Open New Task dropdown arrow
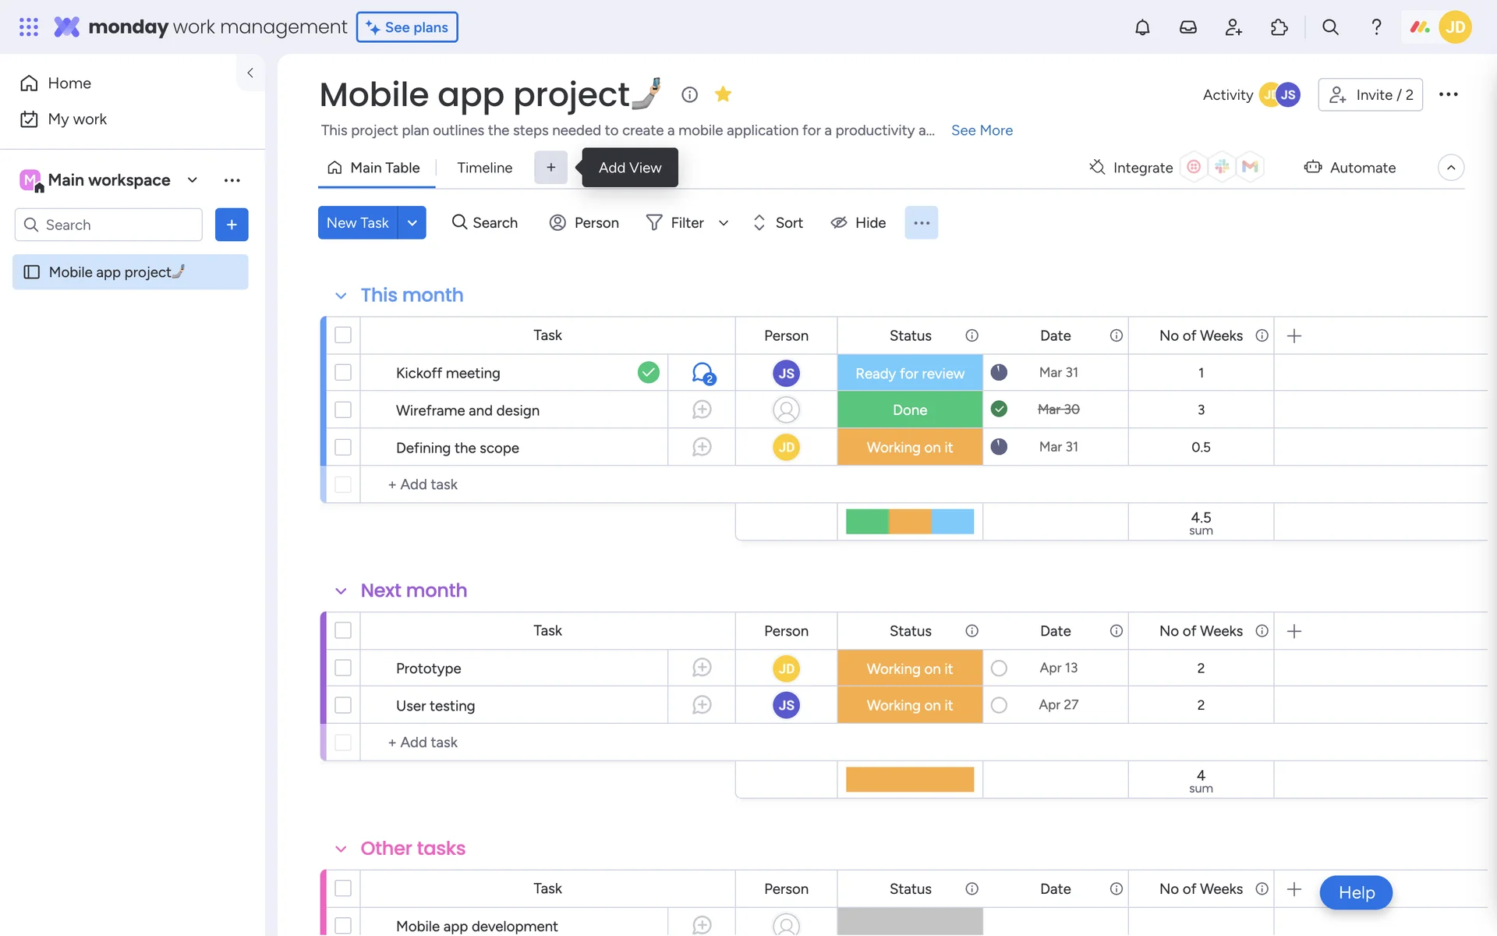Screen dimensions: 1497x936 (x=412, y=223)
